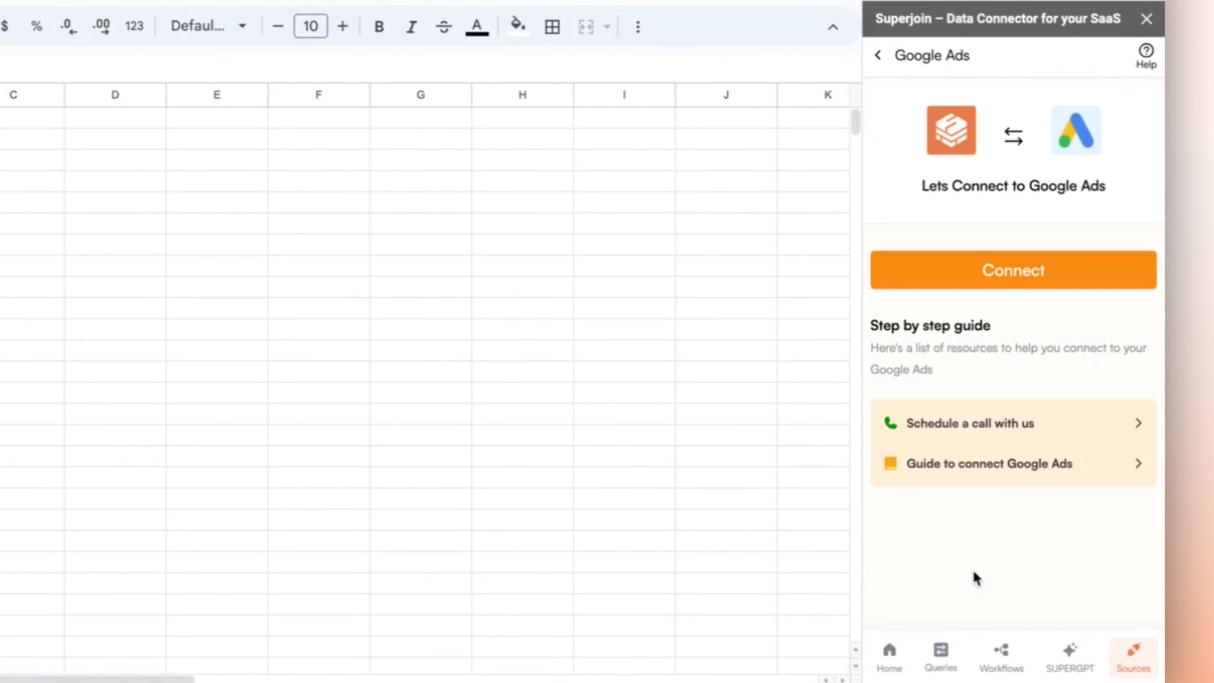Click the merge cells icon

point(586,27)
